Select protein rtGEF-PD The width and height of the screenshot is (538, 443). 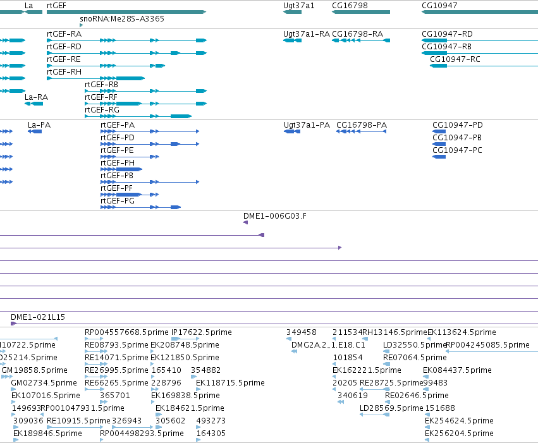pos(150,144)
